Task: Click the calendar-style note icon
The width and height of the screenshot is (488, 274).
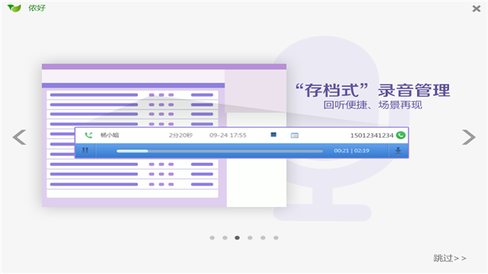Action: tap(294, 135)
